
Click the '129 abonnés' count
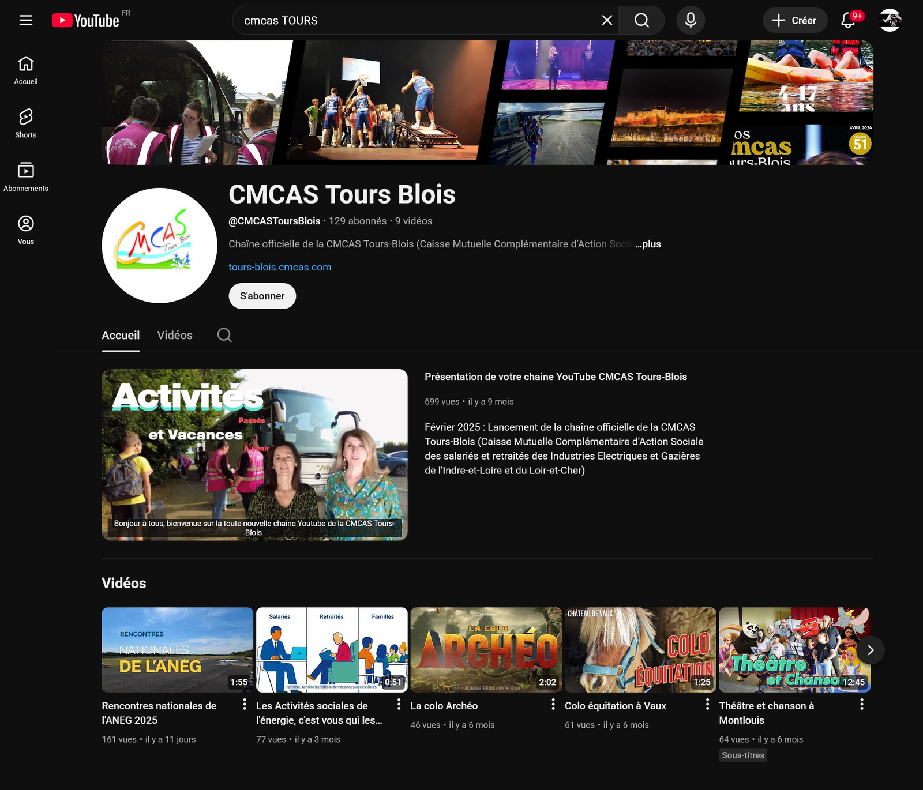pos(358,221)
